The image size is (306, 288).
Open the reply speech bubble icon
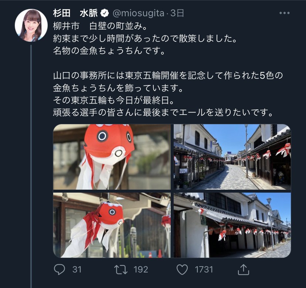[59, 270]
